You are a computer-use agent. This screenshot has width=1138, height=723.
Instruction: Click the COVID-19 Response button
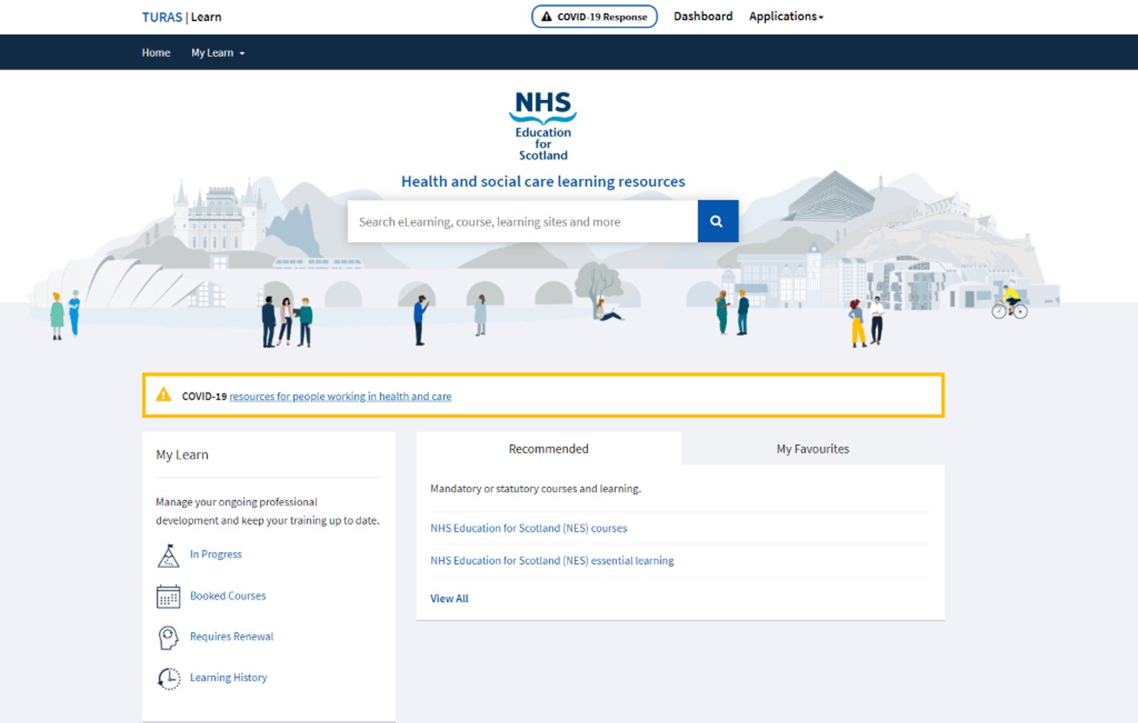(x=594, y=17)
